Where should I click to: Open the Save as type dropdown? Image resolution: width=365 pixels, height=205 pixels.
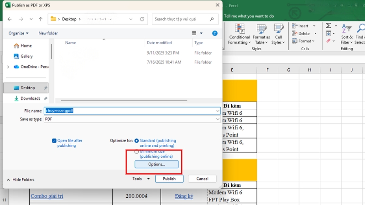click(x=132, y=119)
